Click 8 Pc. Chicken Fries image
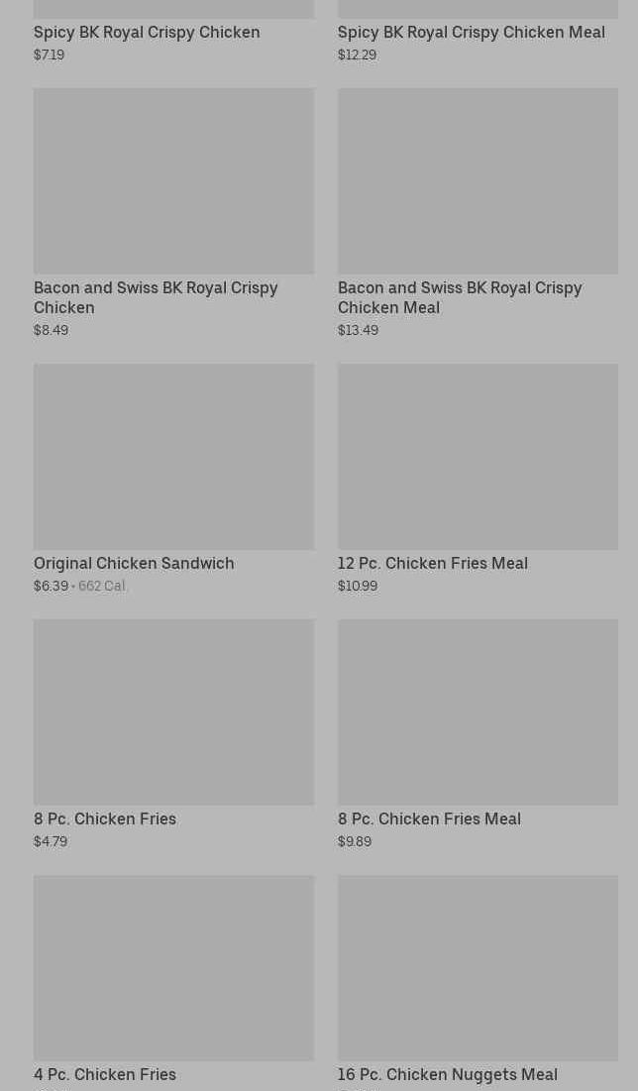Screen dimensions: 638x1091 pos(173,711)
